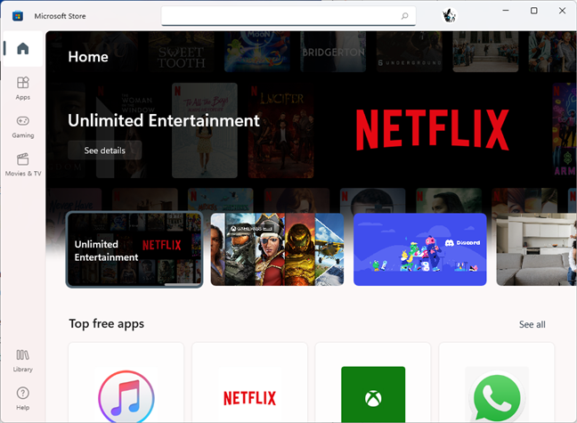The image size is (577, 423).
Task: Click the Home page heading
Action: click(88, 57)
